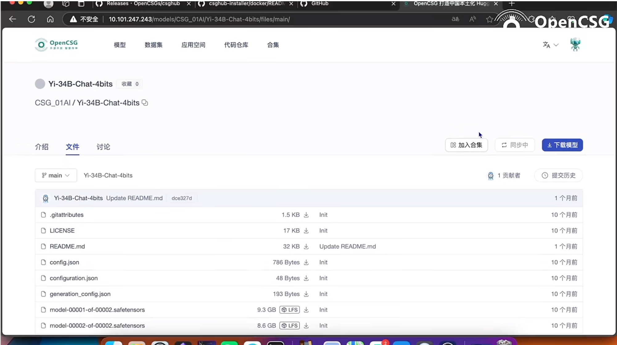Screen dimensions: 617x345
Task: Click the OpenCSG logo
Action: click(56, 45)
